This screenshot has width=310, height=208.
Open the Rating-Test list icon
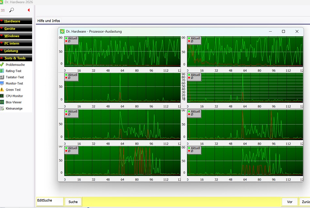[2, 71]
